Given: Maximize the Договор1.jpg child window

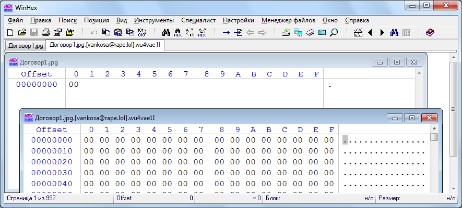Looking at the screenshot, I should pyautogui.click(x=397, y=62).
